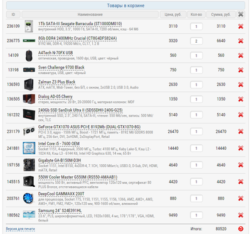Open the Gigabyte GA-B150M-D3H product page
This screenshot has width=251, height=234.
point(60,160)
